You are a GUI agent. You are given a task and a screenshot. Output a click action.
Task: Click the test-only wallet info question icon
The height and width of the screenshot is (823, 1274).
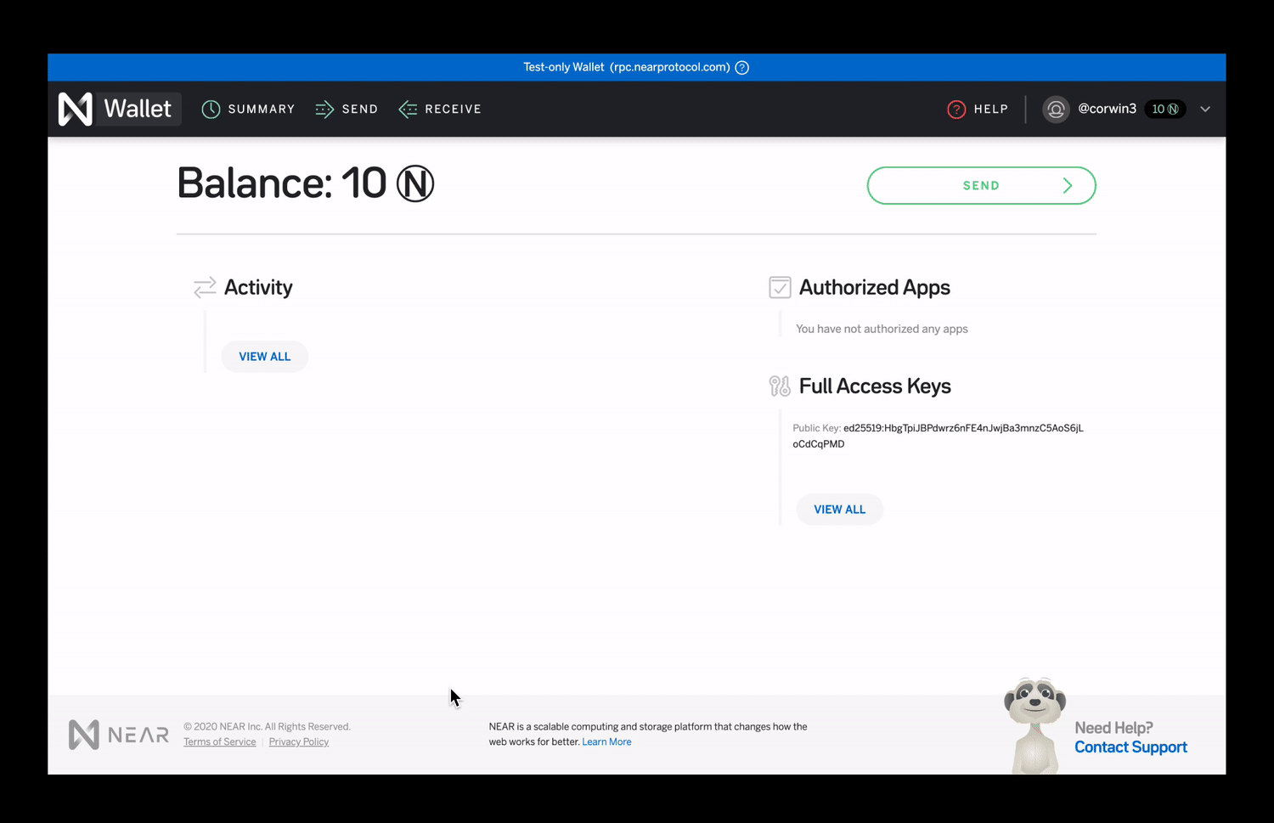click(741, 67)
